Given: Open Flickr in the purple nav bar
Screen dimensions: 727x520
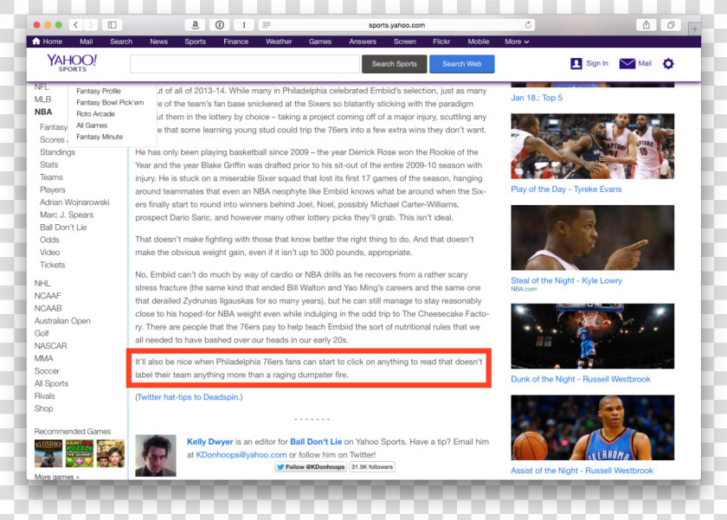Looking at the screenshot, I should [441, 42].
